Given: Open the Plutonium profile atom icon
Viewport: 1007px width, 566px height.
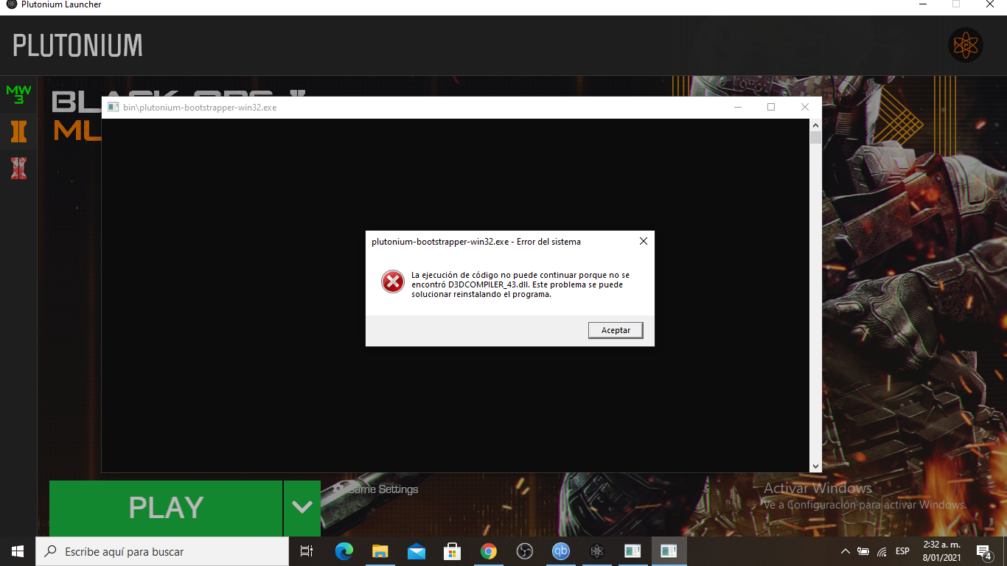Looking at the screenshot, I should (965, 45).
